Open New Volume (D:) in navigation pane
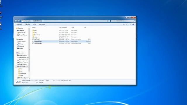This screenshot has width=187, height=105. tap(24, 57)
